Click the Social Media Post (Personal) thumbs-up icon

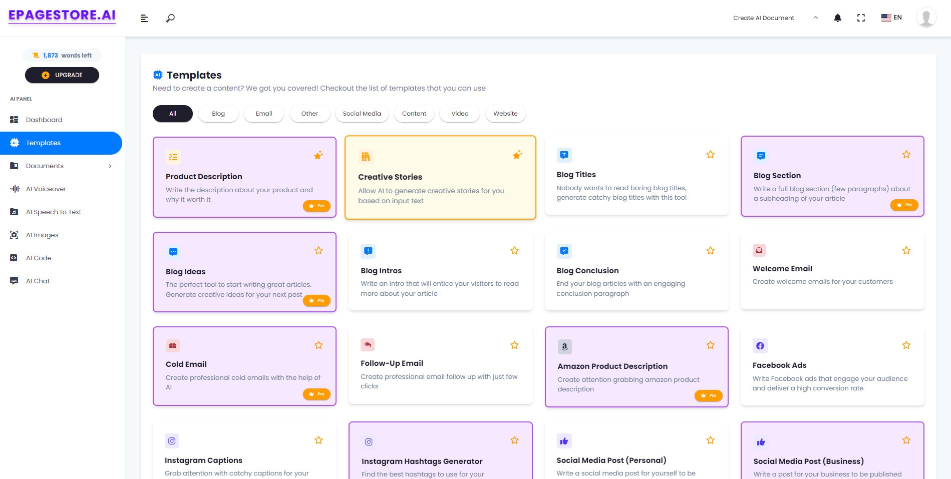click(564, 441)
